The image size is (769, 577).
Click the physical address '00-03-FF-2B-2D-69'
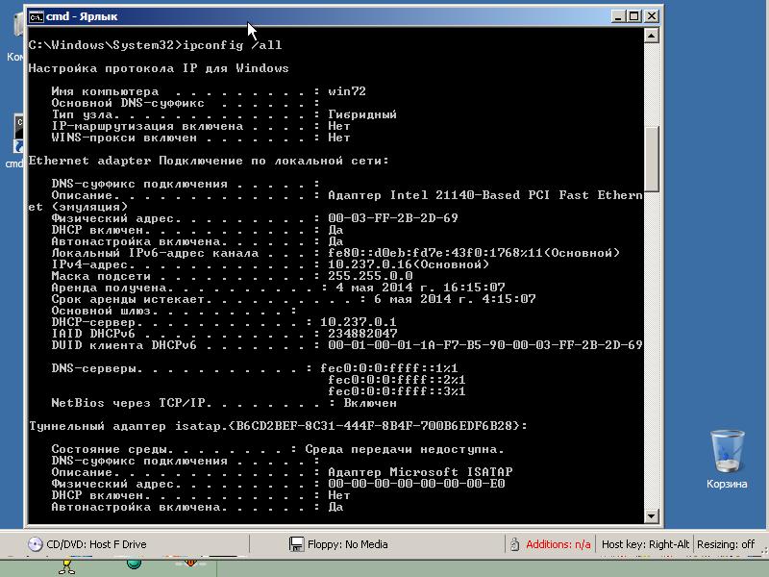393,218
